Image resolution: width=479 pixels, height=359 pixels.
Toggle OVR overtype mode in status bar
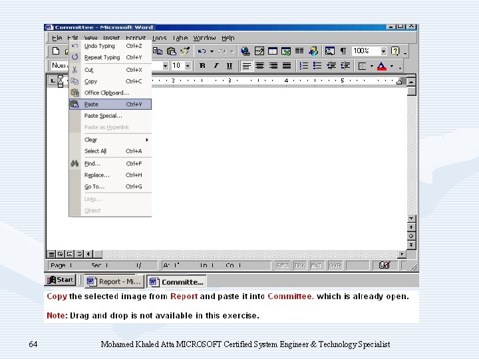coord(335,265)
